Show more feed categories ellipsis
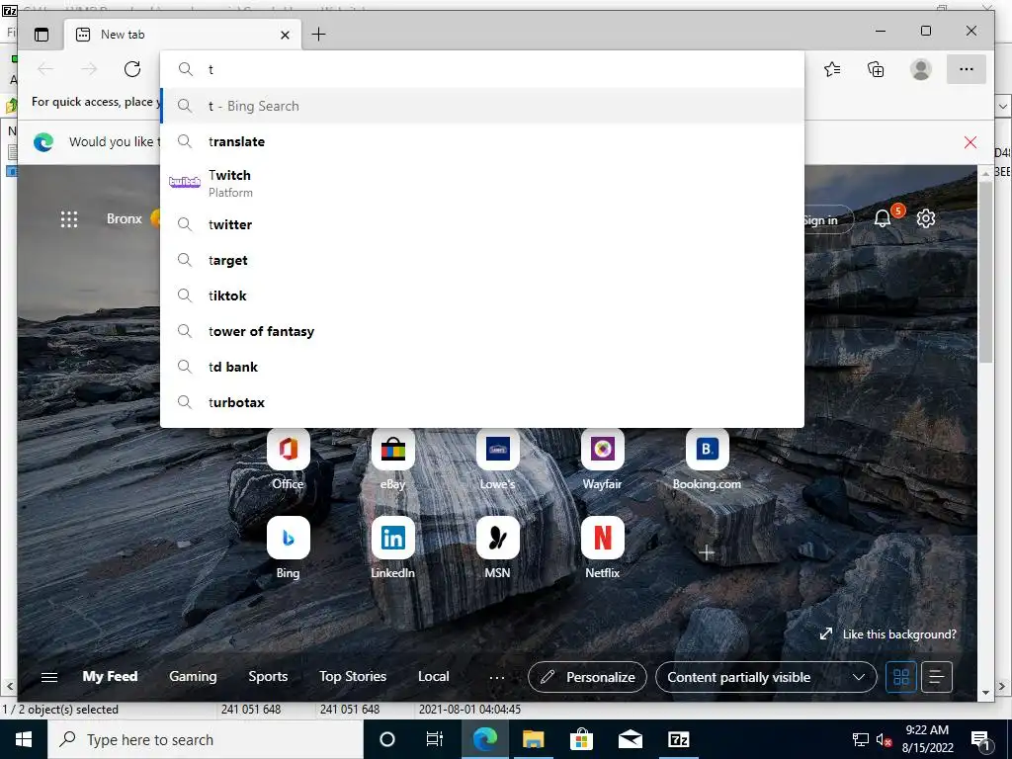This screenshot has height=759, width=1012. pyautogui.click(x=497, y=678)
